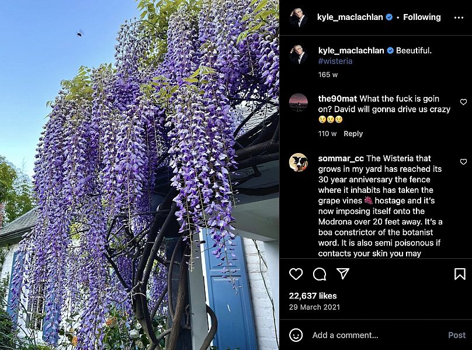Open kyle_maclachlan header profile picture
This screenshot has width=472, height=350.
tap(299, 17)
